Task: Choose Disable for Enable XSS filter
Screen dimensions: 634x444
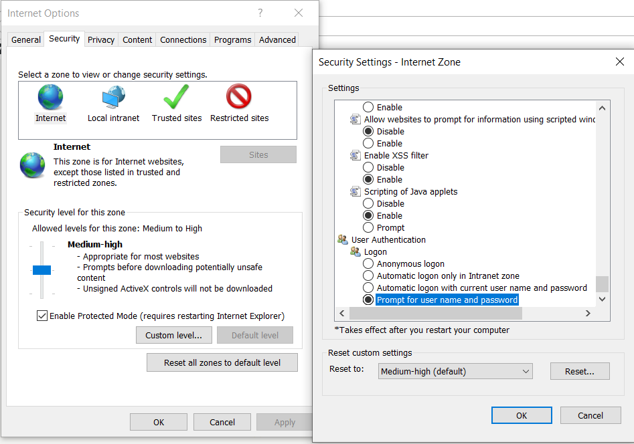Action: tap(368, 168)
